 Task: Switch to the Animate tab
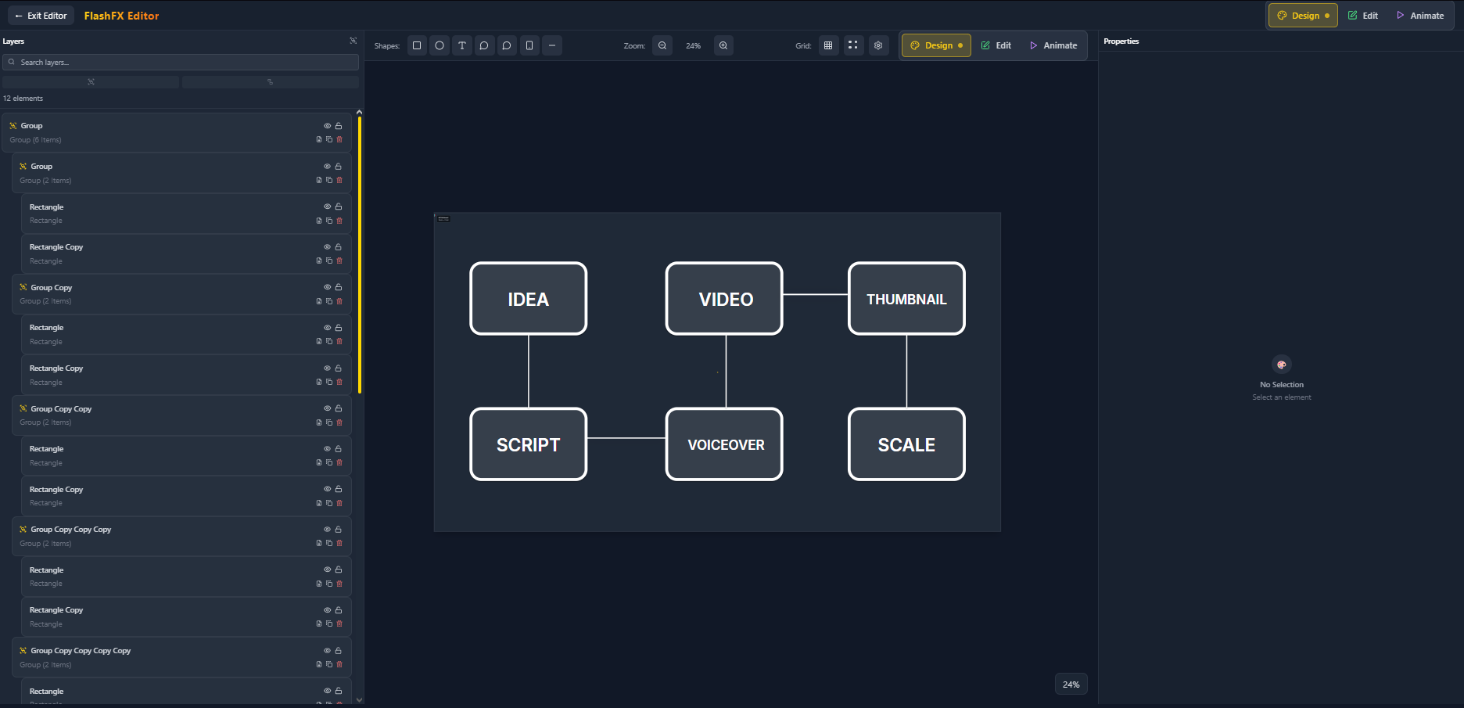pyautogui.click(x=1053, y=45)
